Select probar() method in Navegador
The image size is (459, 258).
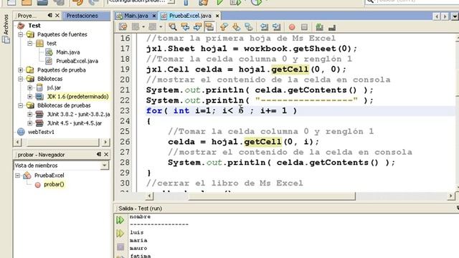(x=54, y=184)
